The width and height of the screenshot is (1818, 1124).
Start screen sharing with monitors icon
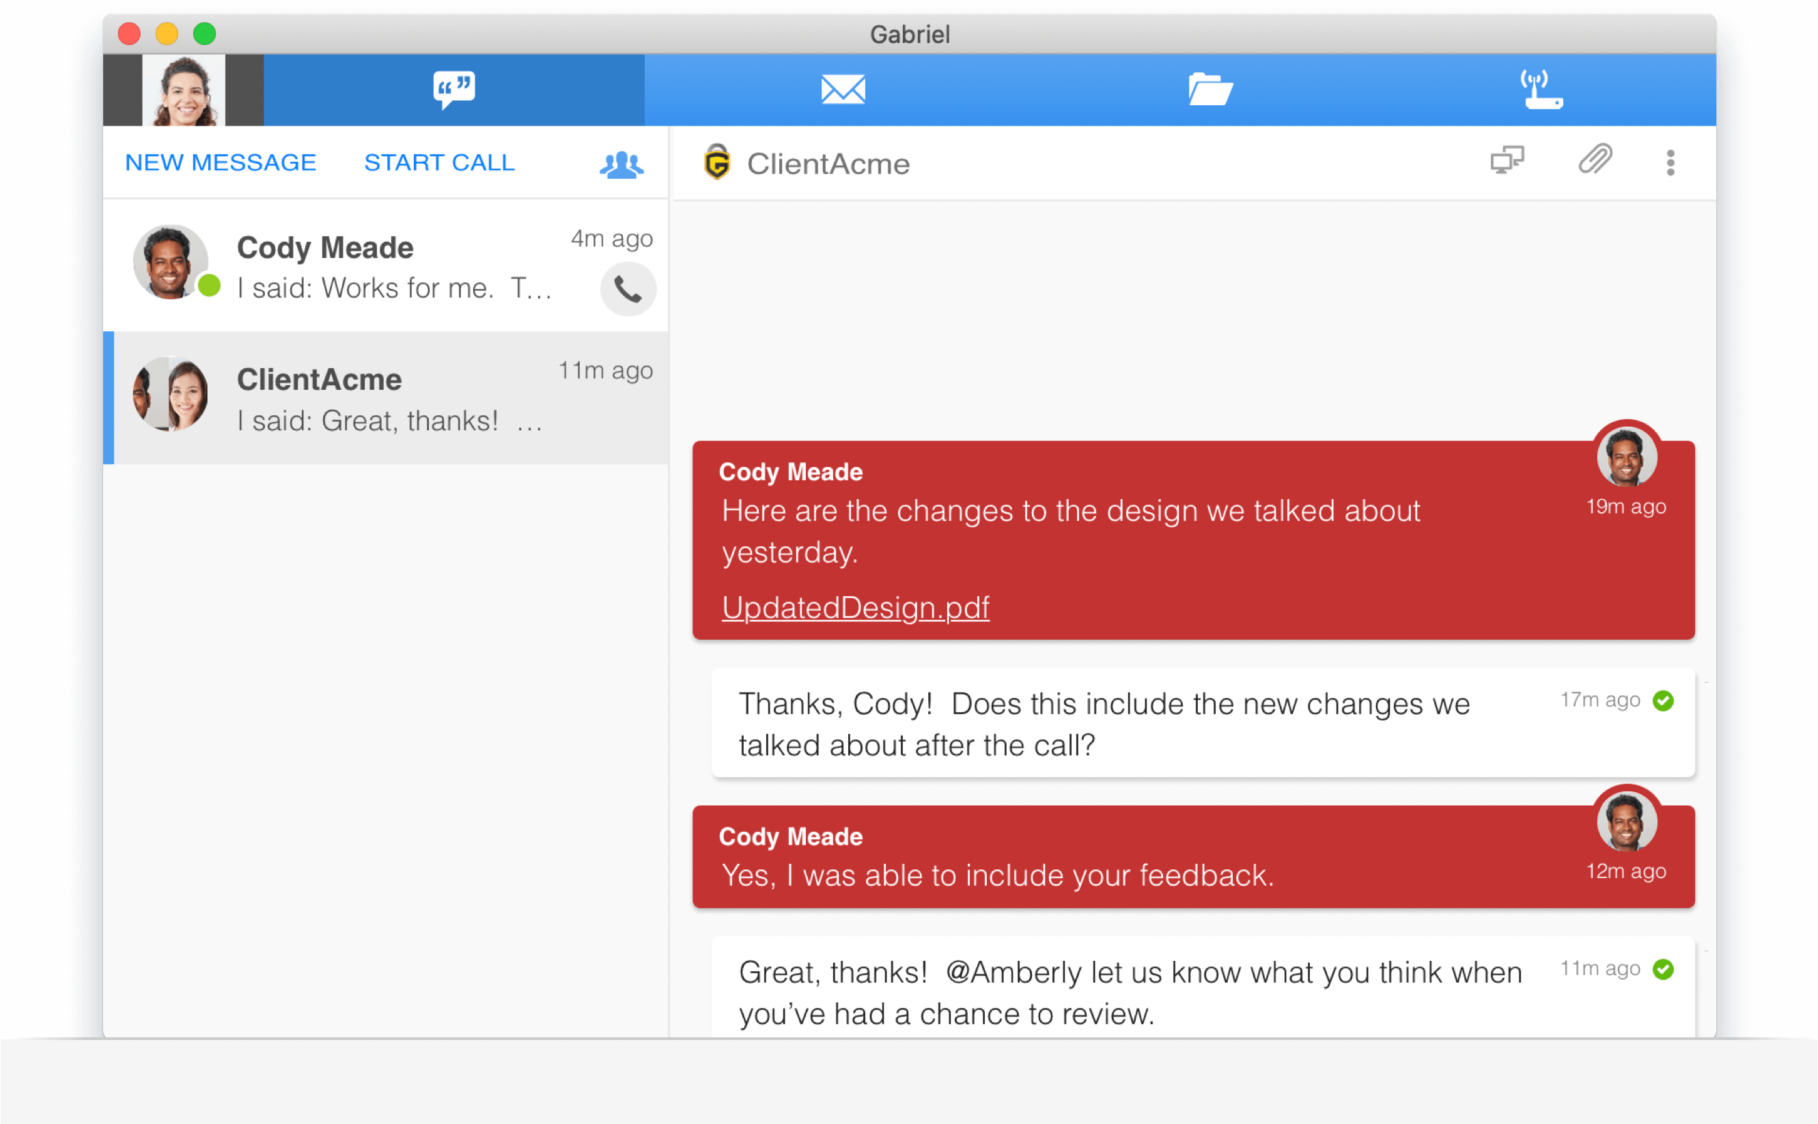(1507, 160)
